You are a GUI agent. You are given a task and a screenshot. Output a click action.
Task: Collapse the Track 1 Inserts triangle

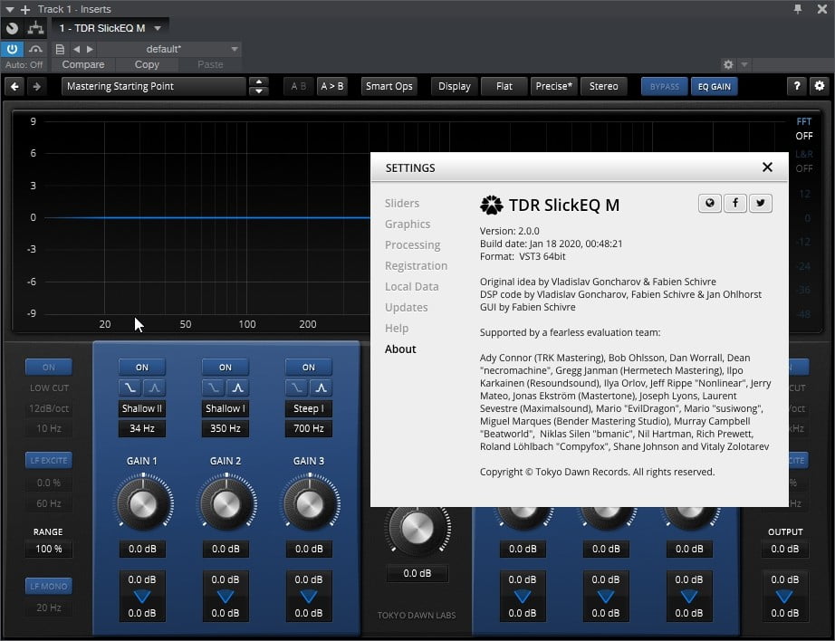[10, 10]
